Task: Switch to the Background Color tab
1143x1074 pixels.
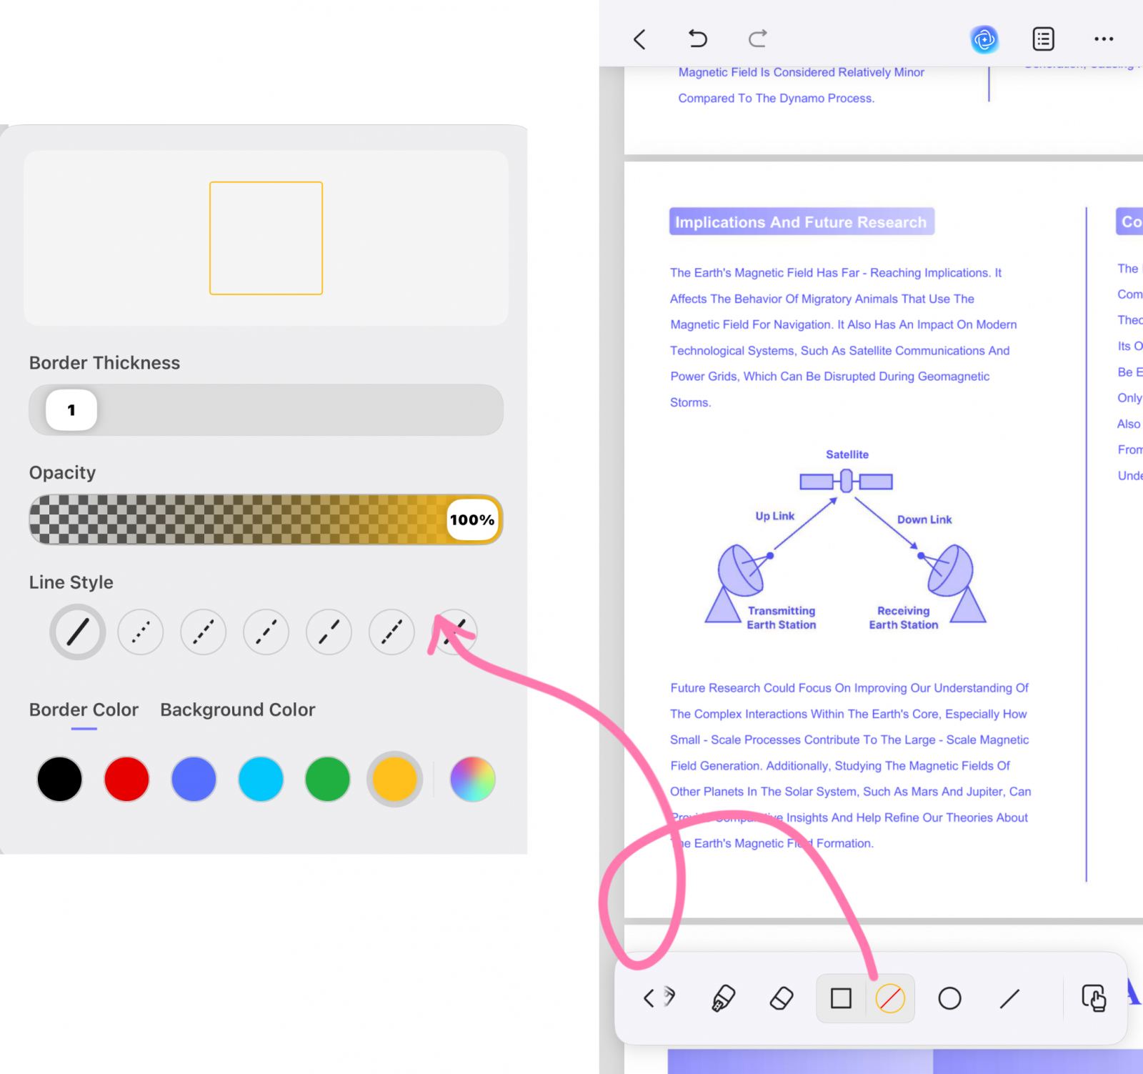Action: point(238,710)
